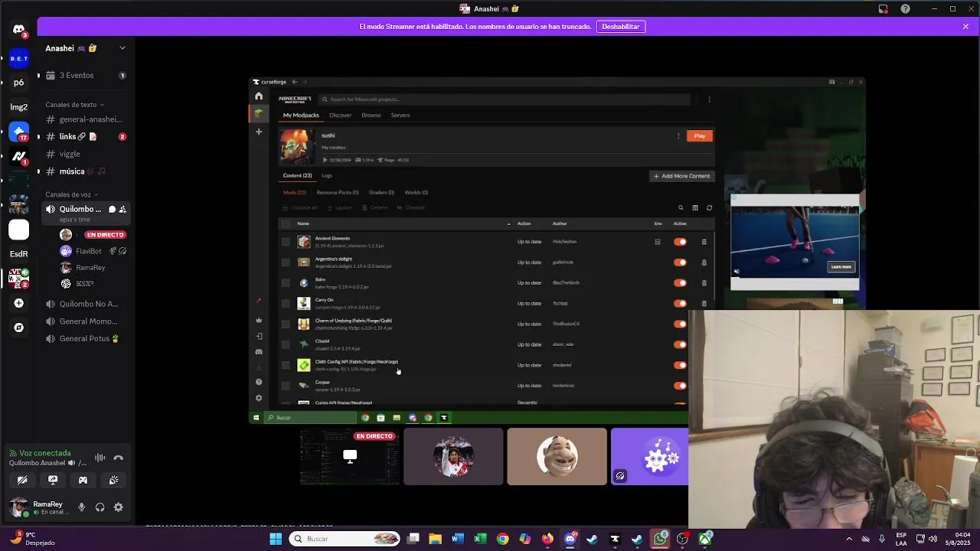
Task: Open the CurseForge help question-mark icon
Action: [259, 382]
